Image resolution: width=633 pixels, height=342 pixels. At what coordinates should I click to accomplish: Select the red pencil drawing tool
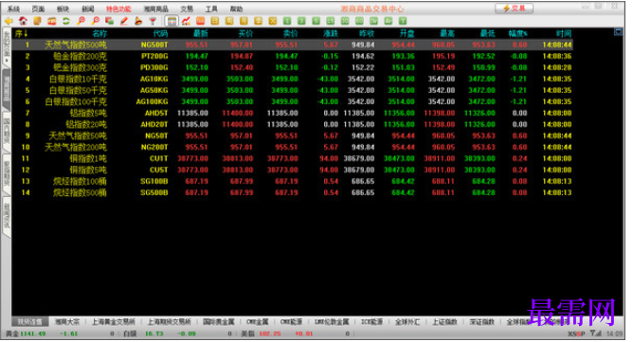tap(124, 21)
